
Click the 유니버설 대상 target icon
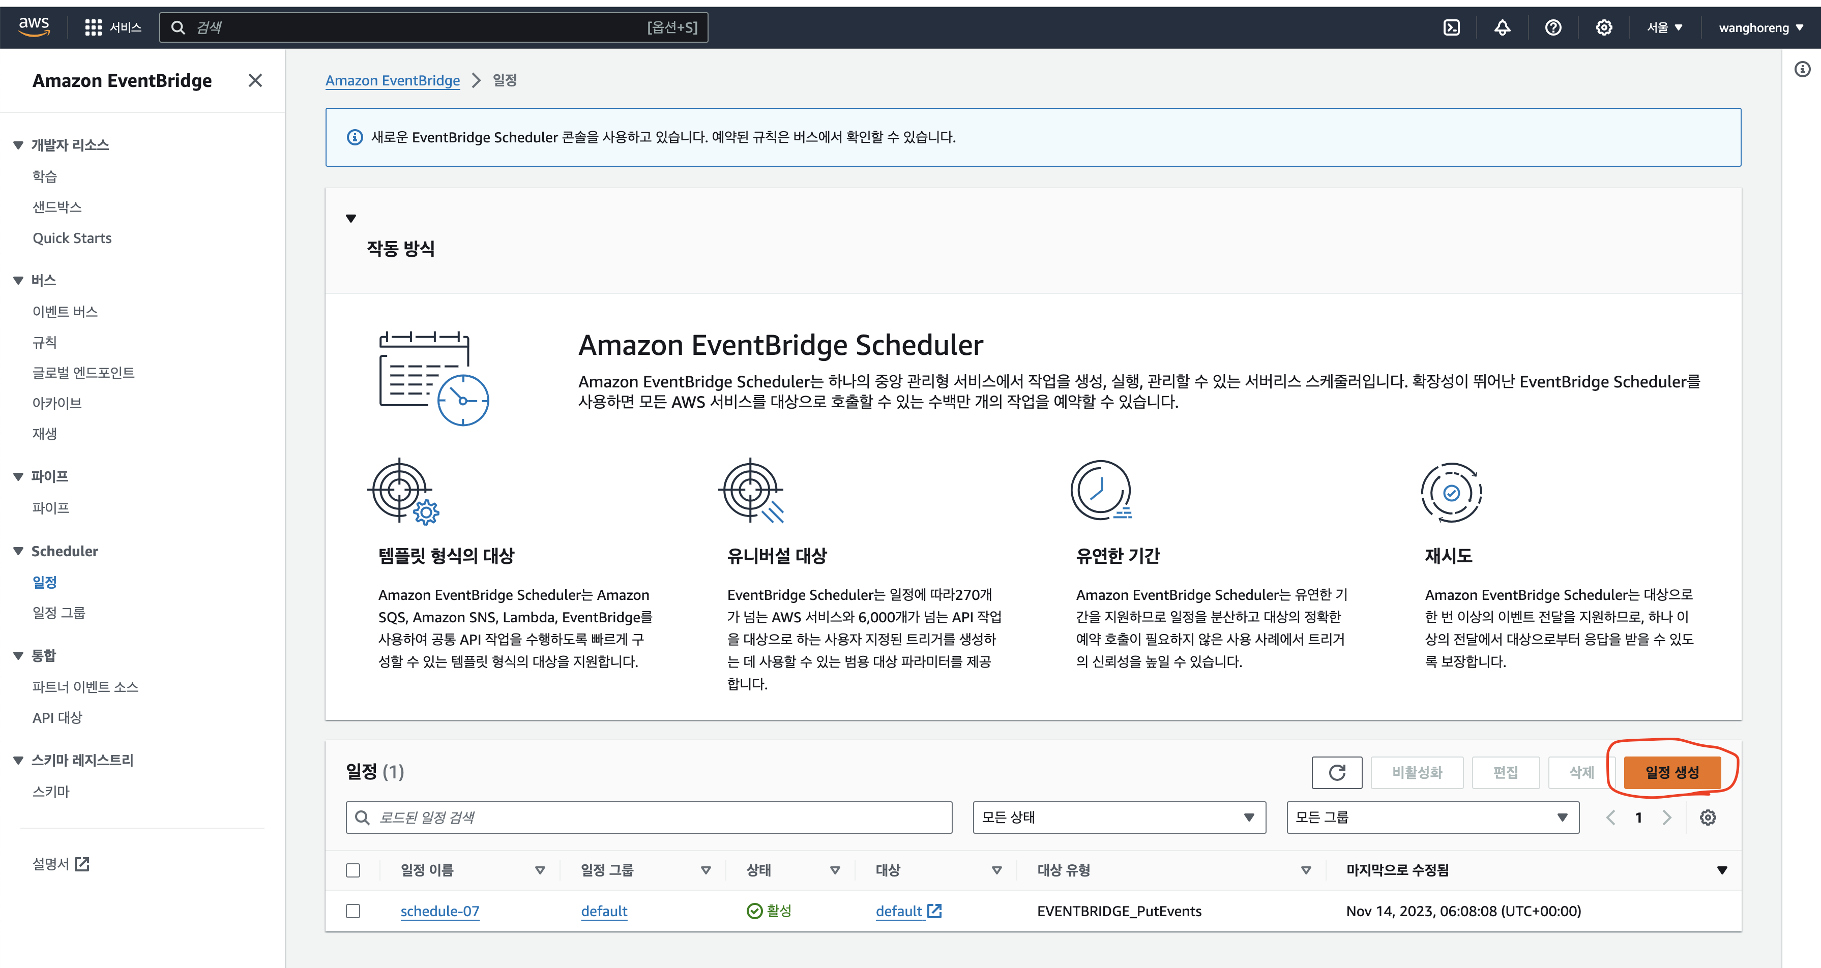(751, 491)
